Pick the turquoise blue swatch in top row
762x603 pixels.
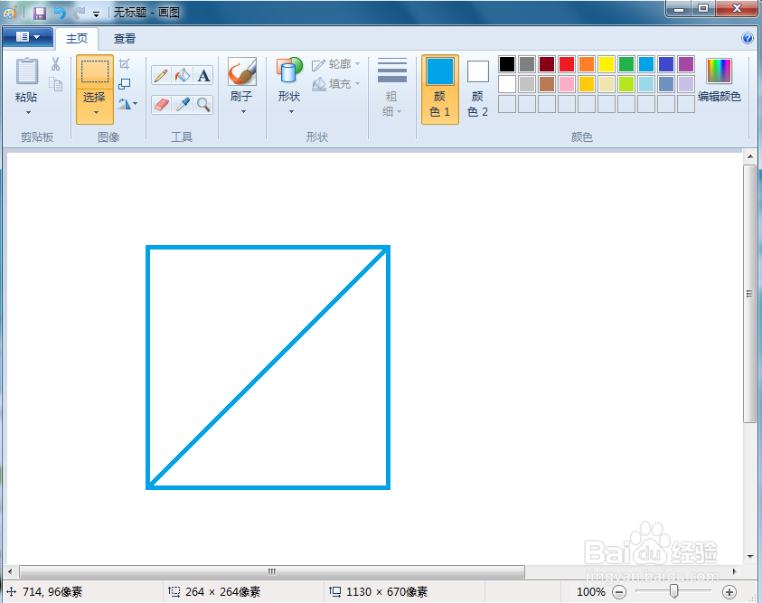[x=646, y=64]
